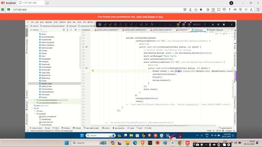This screenshot has width=262, height=147.
Task: Switch to the Details.java editor tab
Action: point(198,30)
